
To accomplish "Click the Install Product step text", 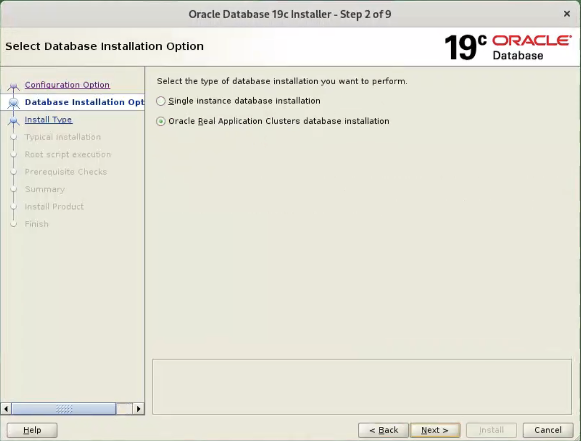I will pos(54,207).
